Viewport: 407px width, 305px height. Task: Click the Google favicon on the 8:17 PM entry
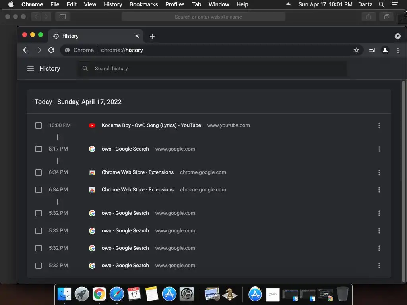point(92,149)
